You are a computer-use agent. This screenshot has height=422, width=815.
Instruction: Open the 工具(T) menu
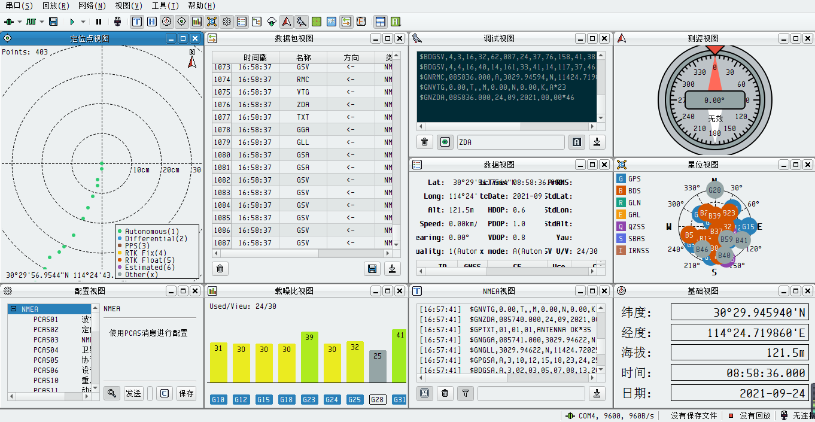pos(165,6)
